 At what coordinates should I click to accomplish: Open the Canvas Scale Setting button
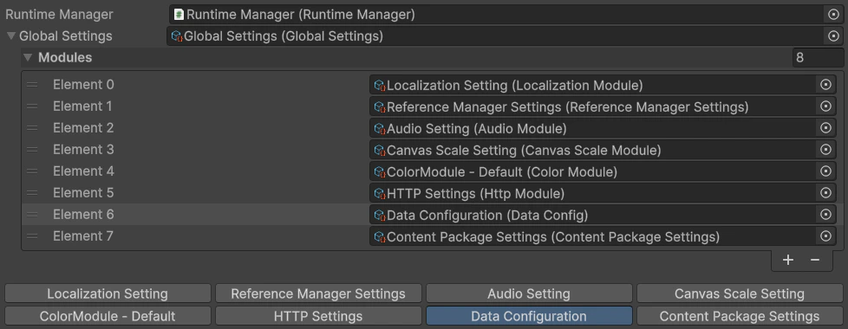pos(740,294)
